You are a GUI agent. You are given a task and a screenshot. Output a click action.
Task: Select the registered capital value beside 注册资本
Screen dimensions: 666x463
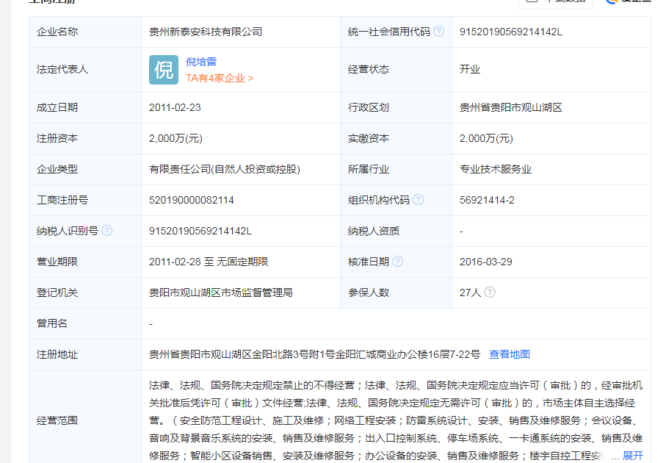(x=175, y=139)
